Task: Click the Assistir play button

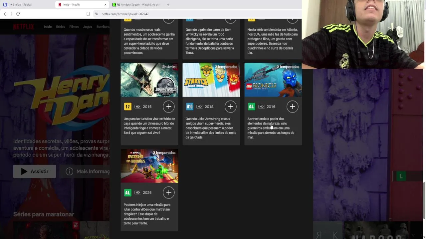Action: [x=35, y=171]
